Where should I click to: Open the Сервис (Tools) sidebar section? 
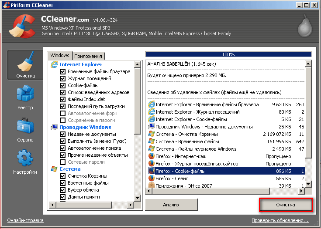pos(24,131)
